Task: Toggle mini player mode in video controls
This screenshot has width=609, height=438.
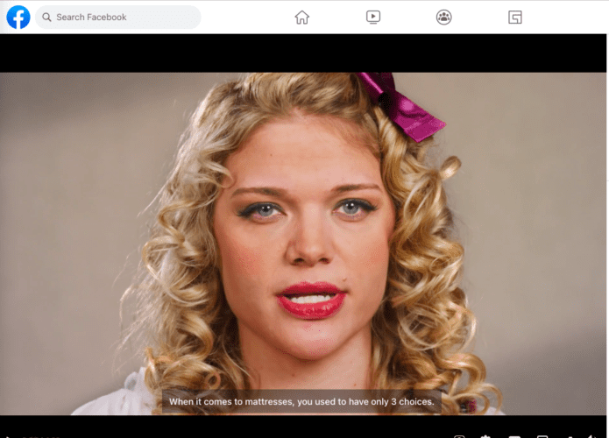Action: click(542, 435)
